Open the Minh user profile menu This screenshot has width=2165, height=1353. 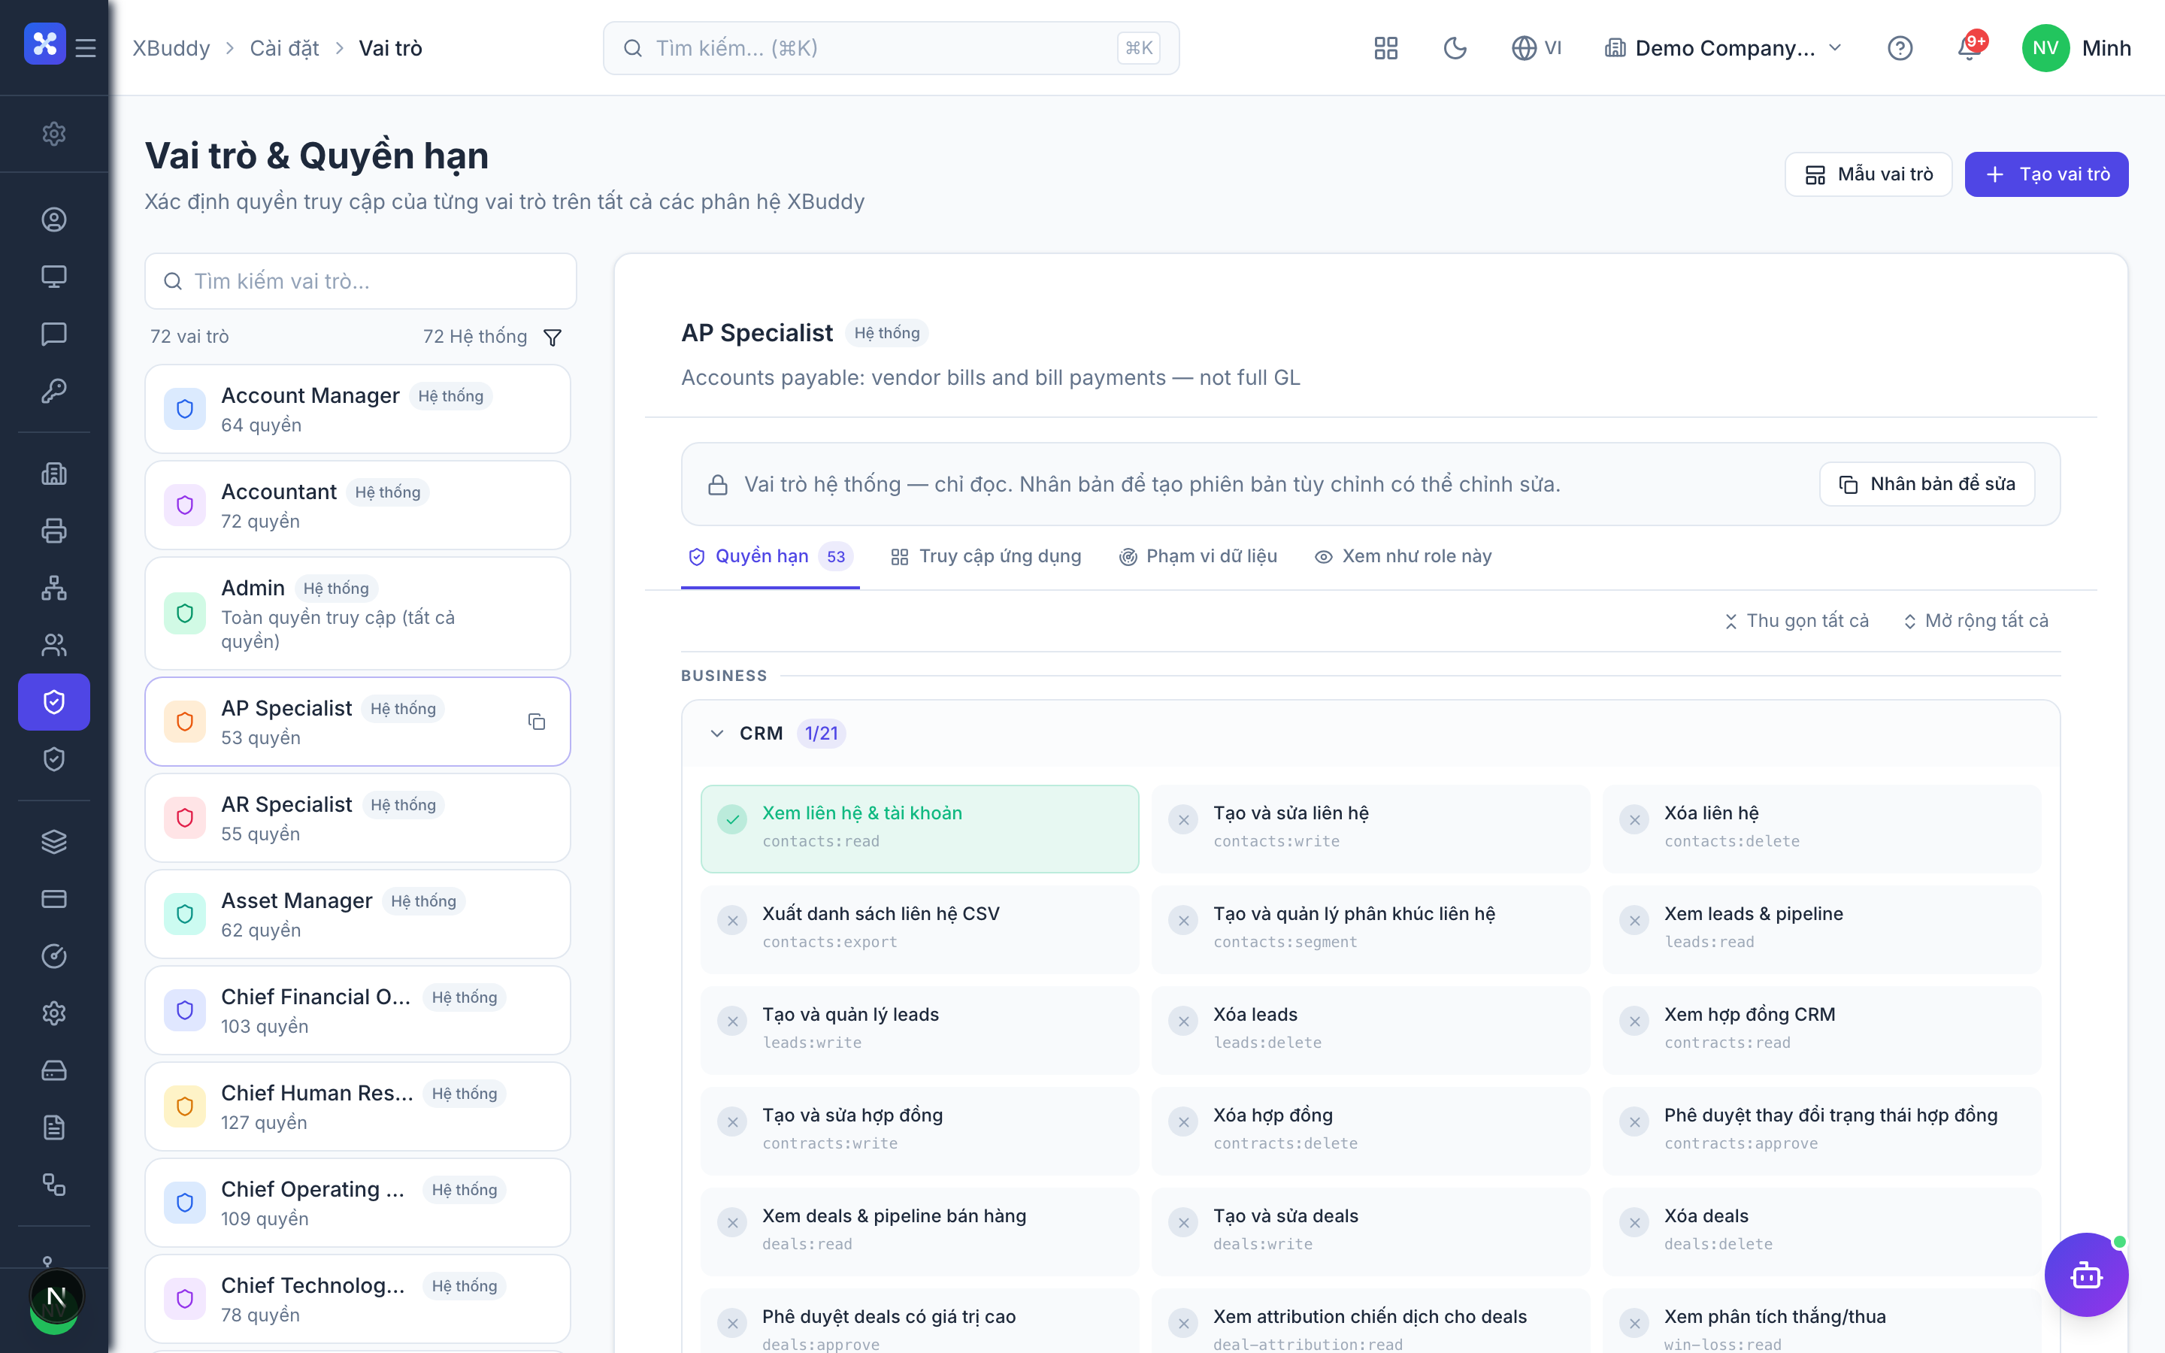point(2076,48)
